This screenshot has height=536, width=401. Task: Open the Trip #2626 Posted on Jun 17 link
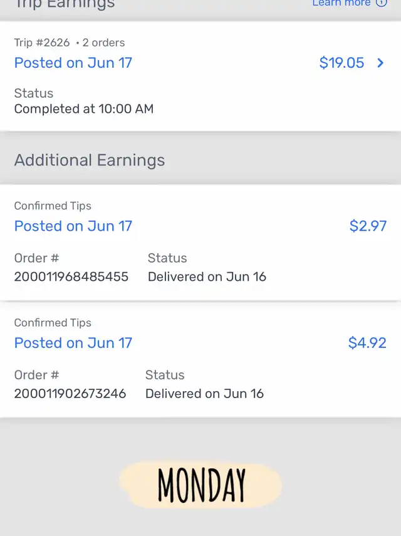(x=73, y=63)
